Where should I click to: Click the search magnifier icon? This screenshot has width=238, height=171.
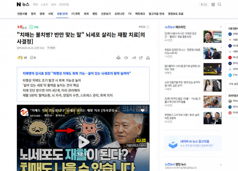pyautogui.click(x=220, y=4)
